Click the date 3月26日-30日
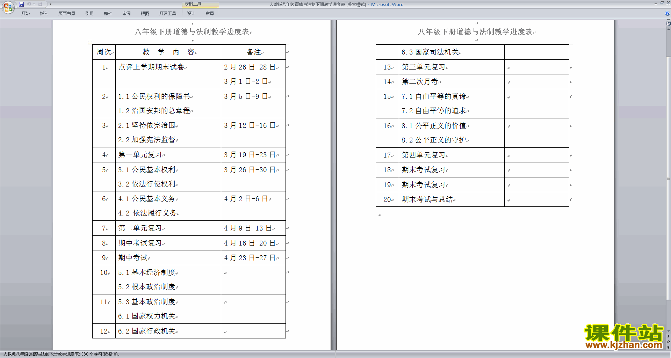Image resolution: width=671 pixels, height=358 pixels. (250, 170)
